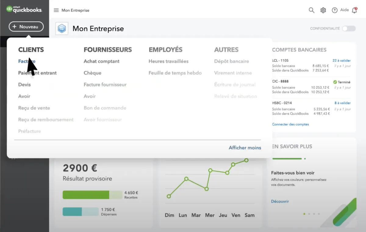
Task: Click the 2900 € result amount
Action: tap(80, 168)
